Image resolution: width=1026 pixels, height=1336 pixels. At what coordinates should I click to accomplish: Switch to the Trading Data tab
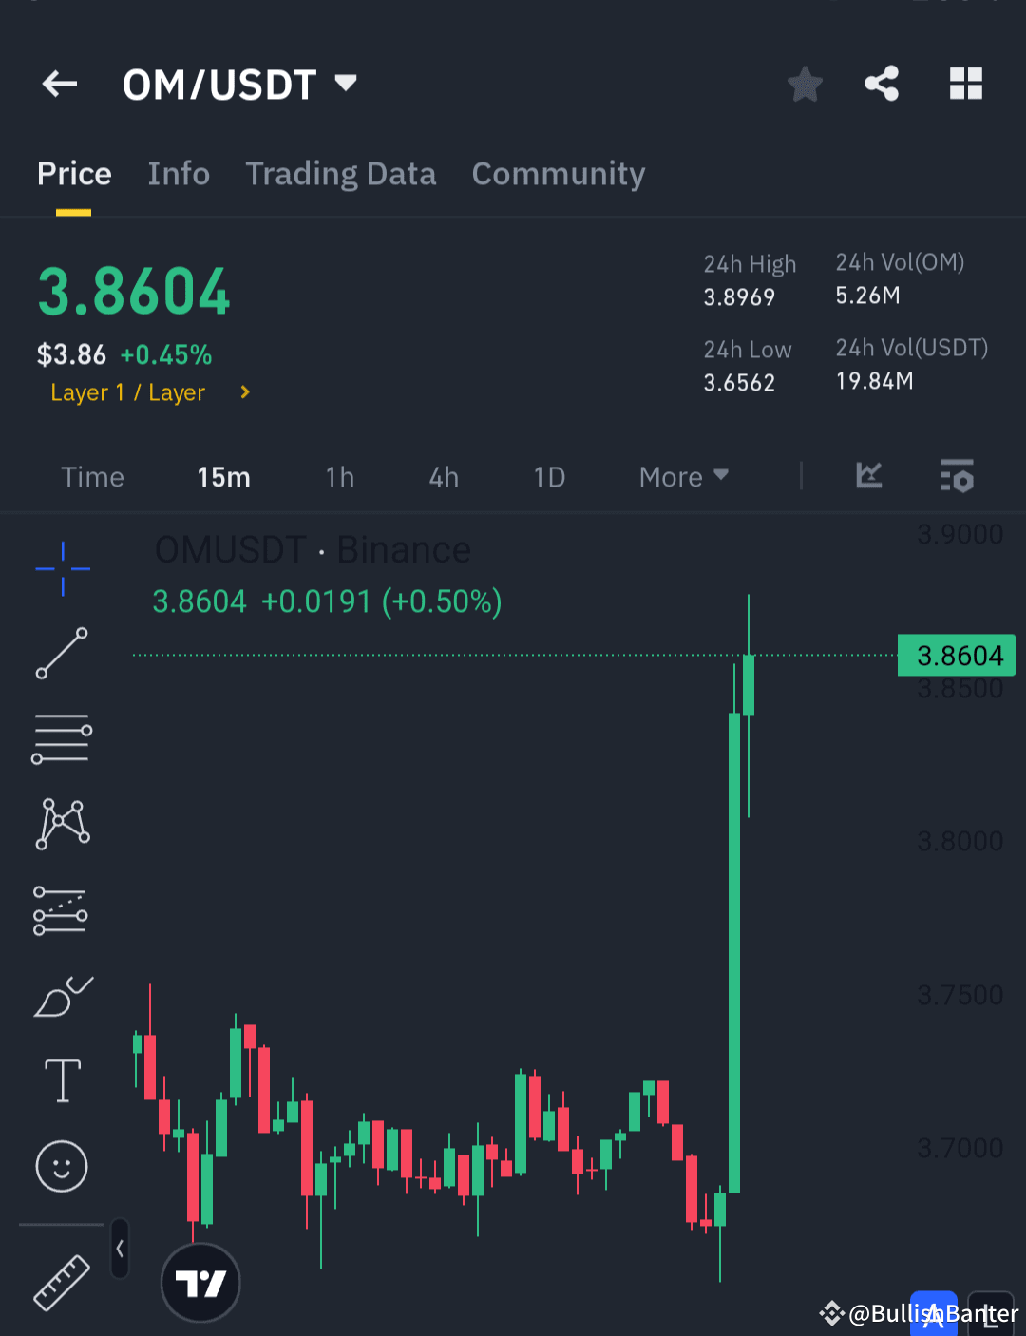(341, 174)
